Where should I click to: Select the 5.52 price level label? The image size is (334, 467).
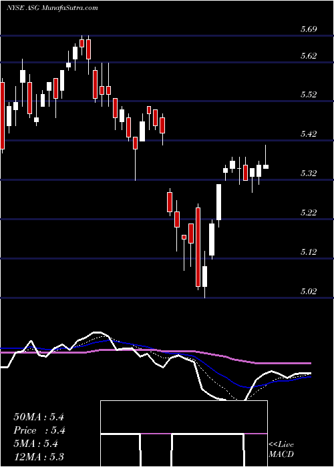(x=309, y=95)
